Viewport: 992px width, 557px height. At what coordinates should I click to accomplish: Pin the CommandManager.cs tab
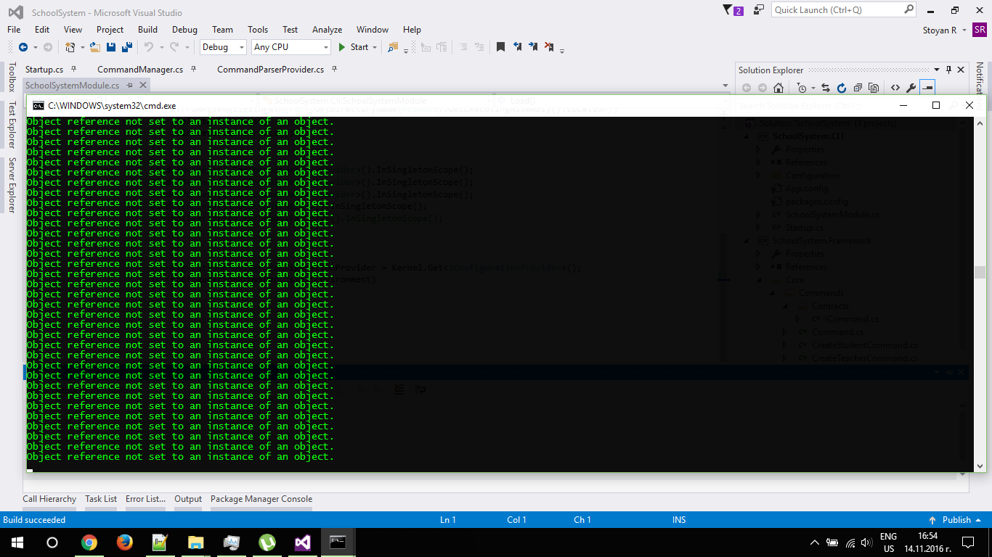[x=193, y=70]
